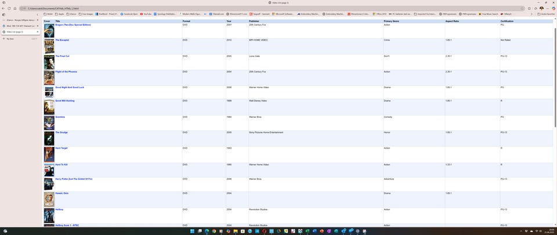
Task: Open the YouTube bookmark
Action: coord(146,14)
